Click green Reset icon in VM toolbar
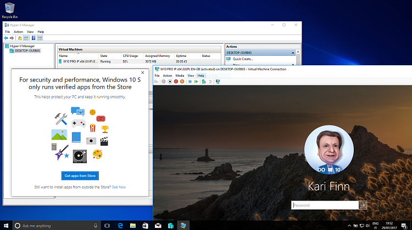The height and width of the screenshot is (230, 412). point(196,82)
